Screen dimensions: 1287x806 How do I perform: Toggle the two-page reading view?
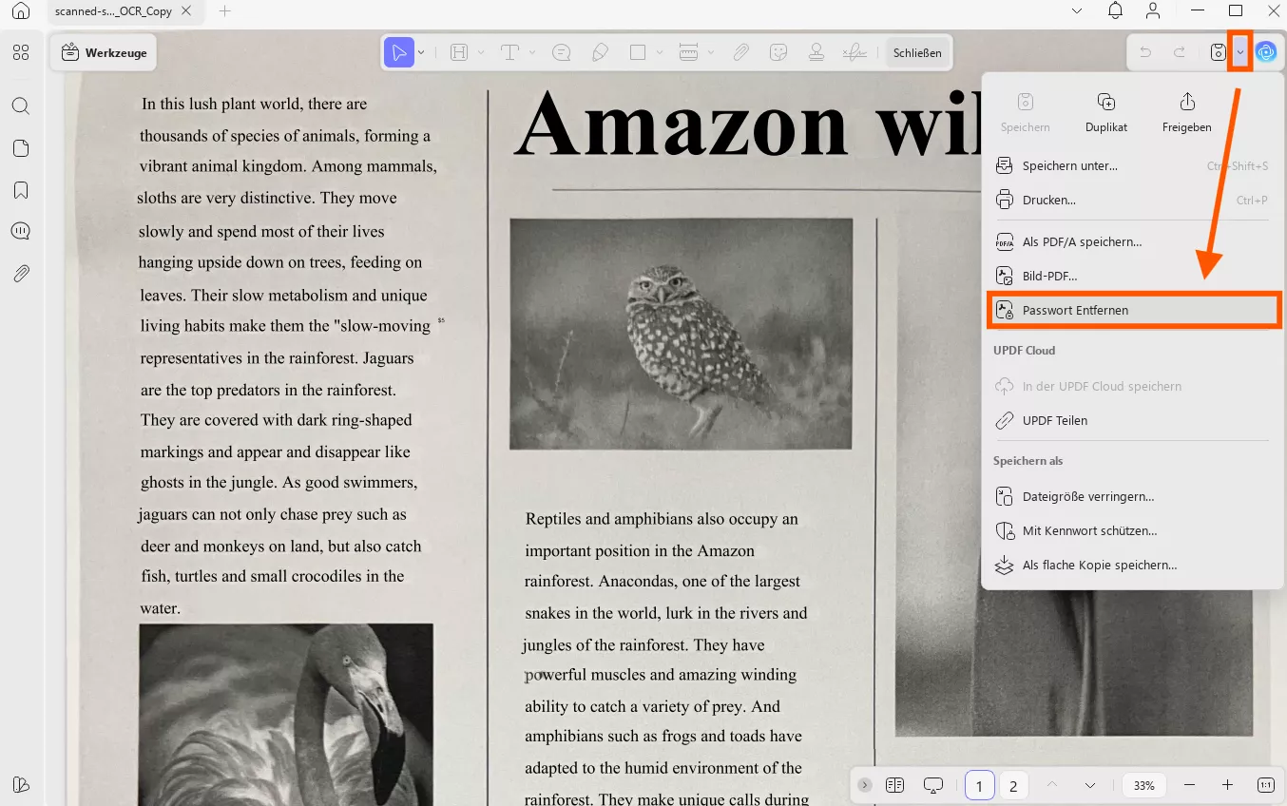click(894, 785)
